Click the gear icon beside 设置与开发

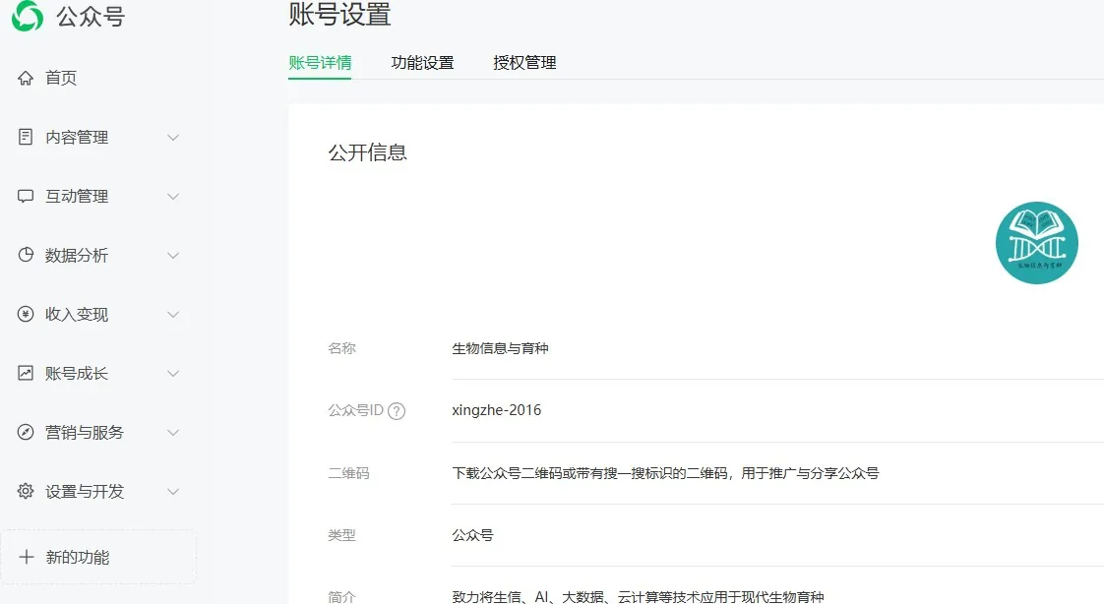pos(26,491)
